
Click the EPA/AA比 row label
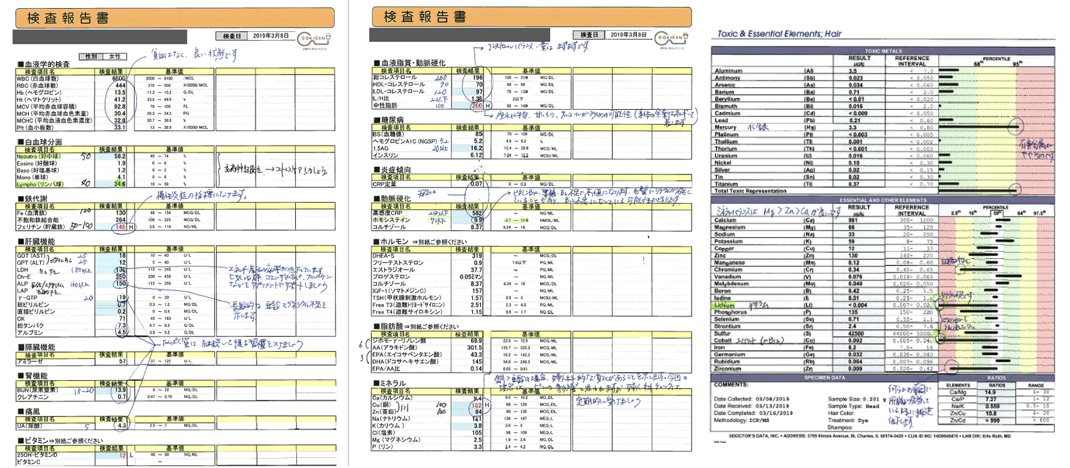386,368
